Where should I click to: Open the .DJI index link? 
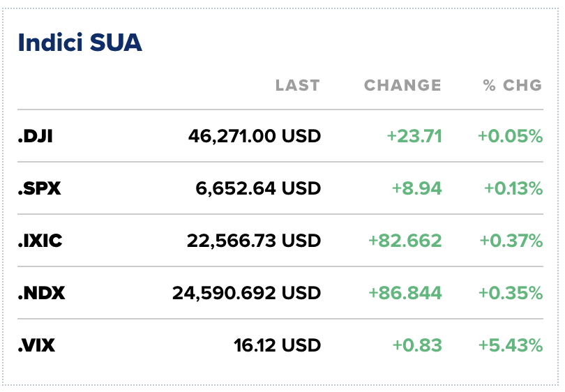(x=36, y=136)
